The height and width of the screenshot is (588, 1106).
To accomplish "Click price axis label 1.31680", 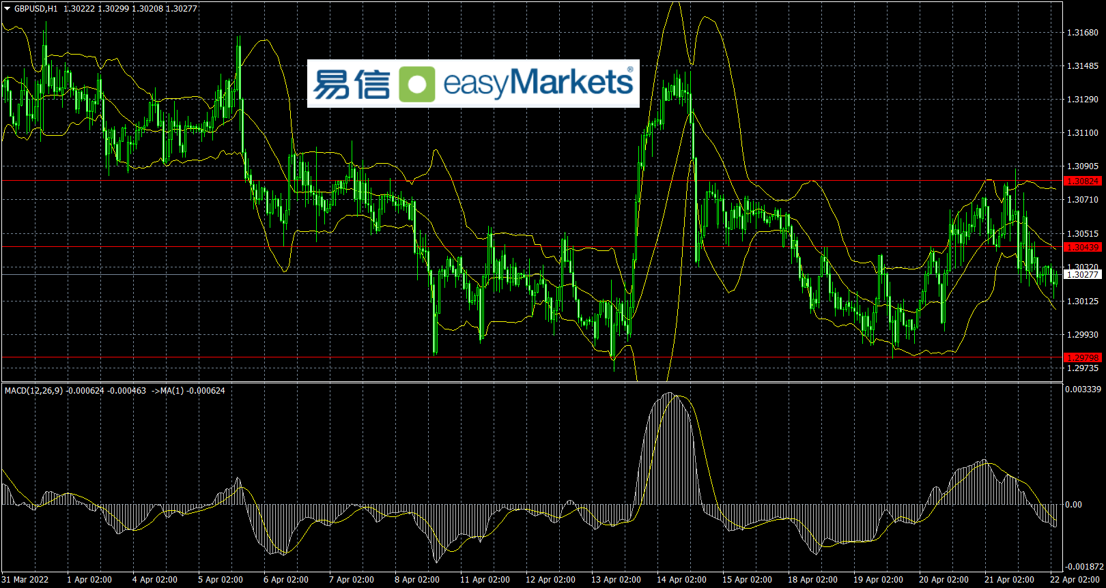I will coord(1083,33).
